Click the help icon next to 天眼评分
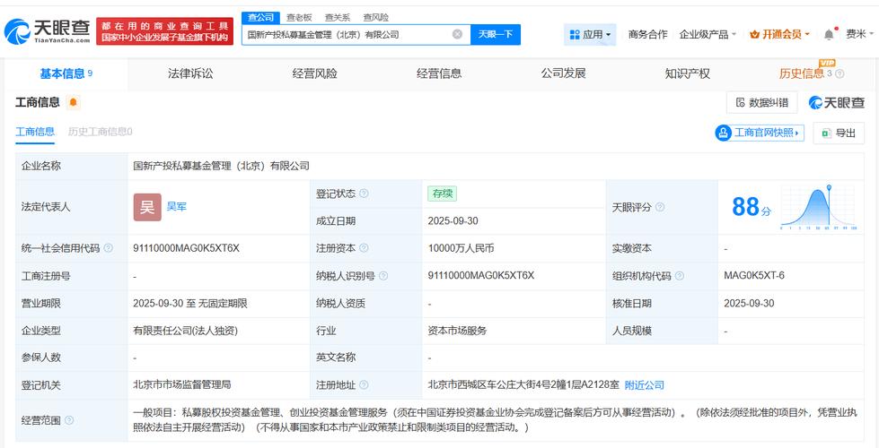This screenshot has width=879, height=448. [x=660, y=207]
